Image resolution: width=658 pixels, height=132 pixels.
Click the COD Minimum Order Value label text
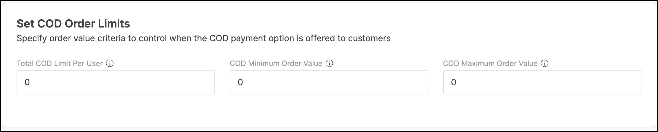click(276, 63)
